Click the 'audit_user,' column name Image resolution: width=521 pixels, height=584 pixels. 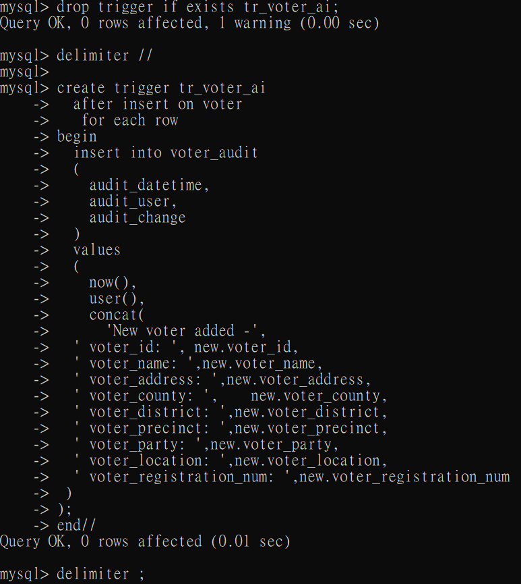click(133, 202)
